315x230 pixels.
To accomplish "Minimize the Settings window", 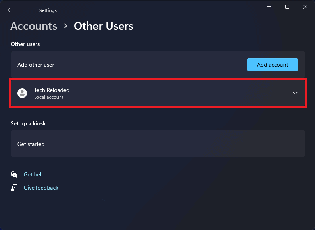I will click(x=269, y=7).
